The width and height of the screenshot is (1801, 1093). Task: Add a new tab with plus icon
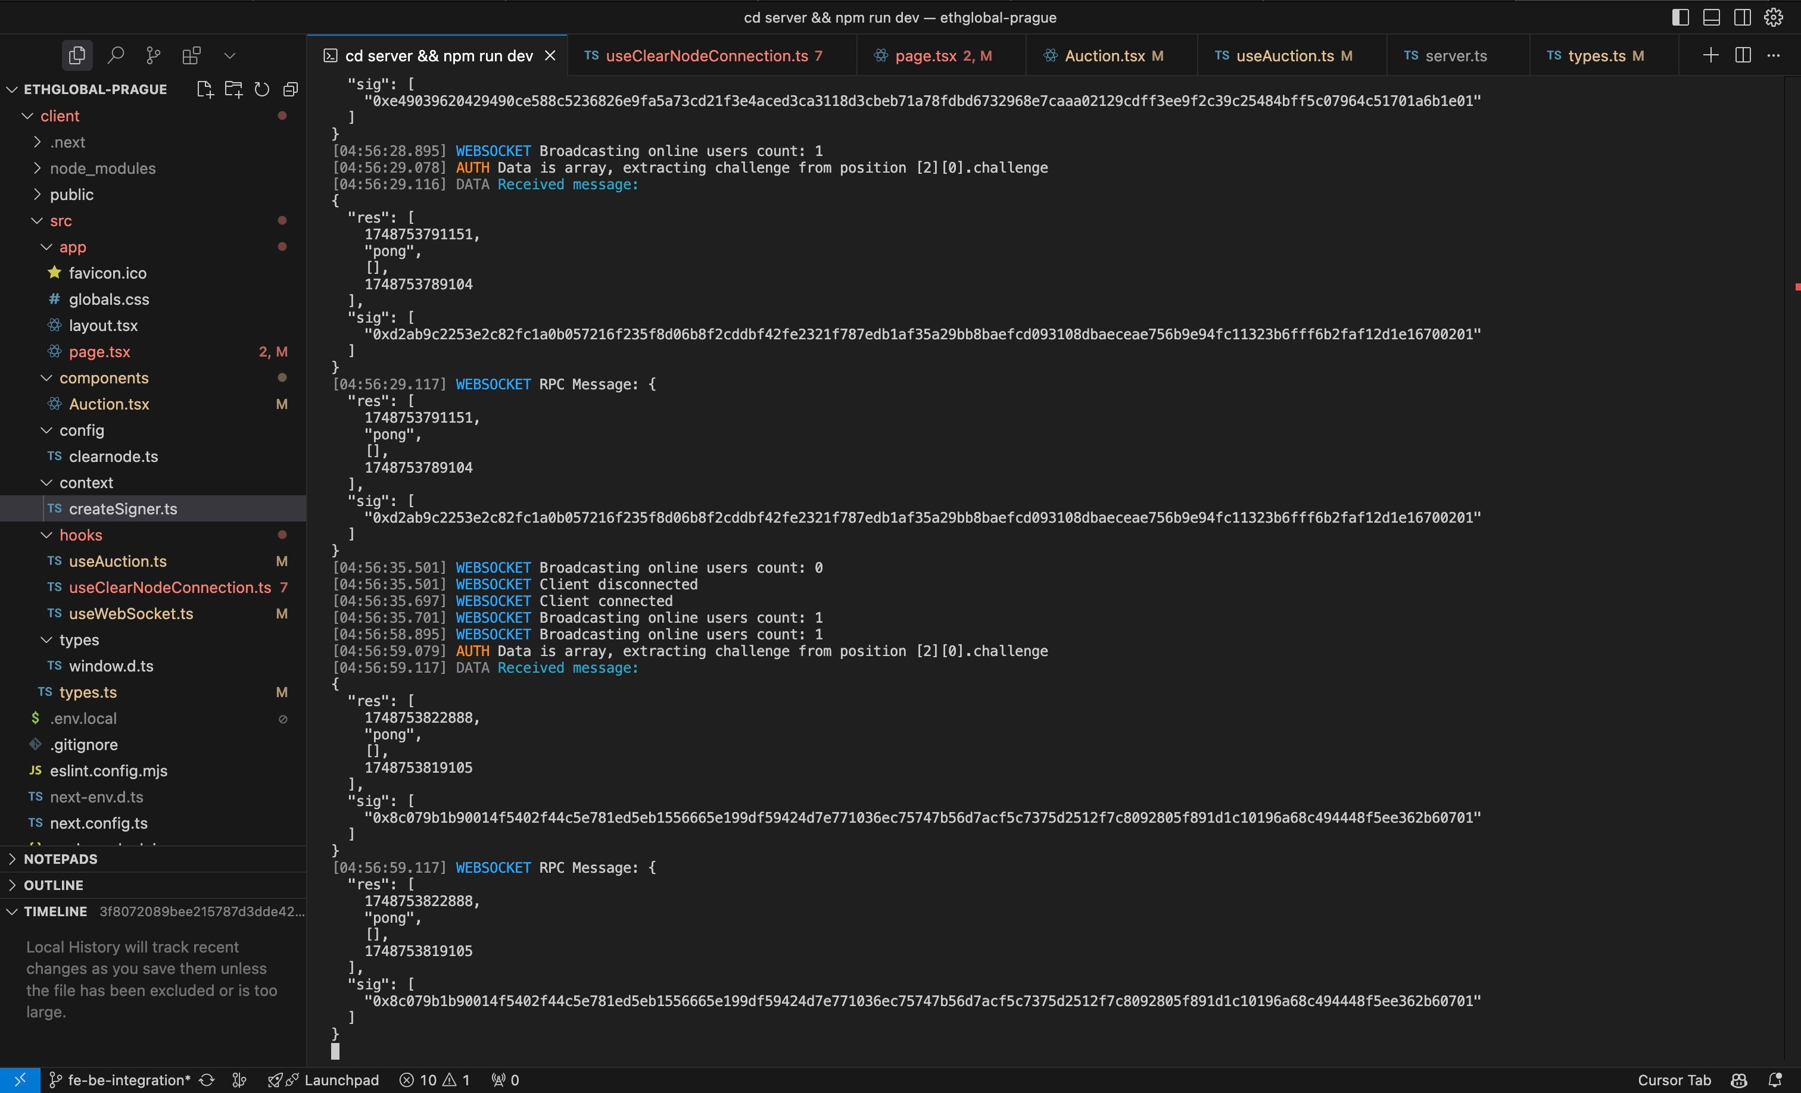point(1710,55)
